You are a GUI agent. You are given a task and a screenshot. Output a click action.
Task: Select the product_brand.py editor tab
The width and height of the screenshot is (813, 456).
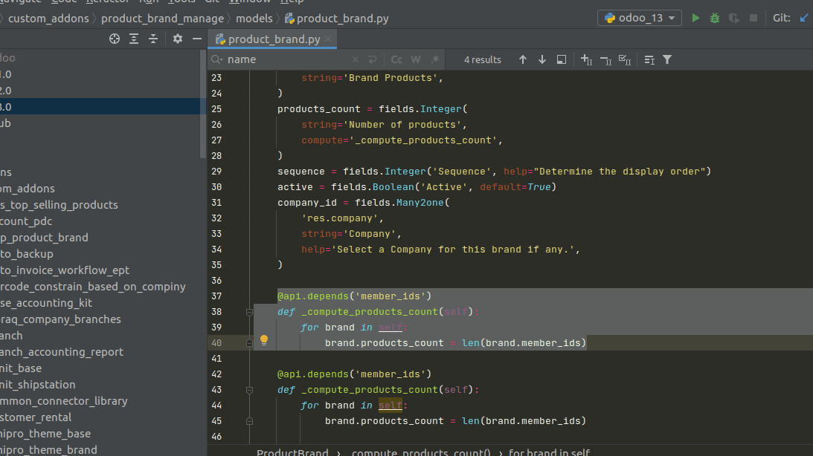(x=272, y=39)
